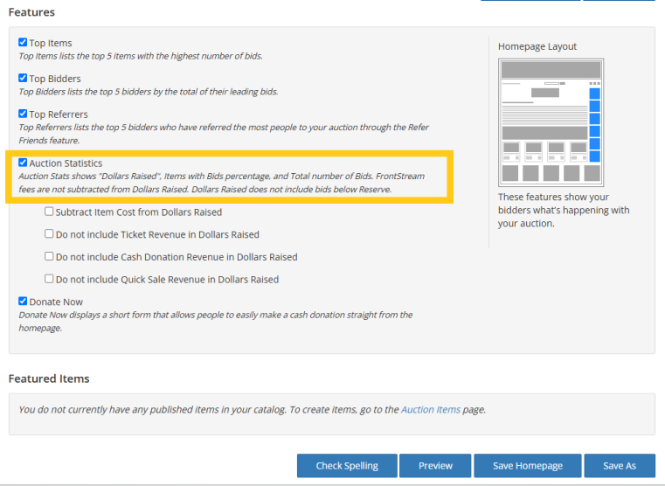Click the Subtract Item Cost label text
The height and width of the screenshot is (486, 665).
[x=139, y=212]
